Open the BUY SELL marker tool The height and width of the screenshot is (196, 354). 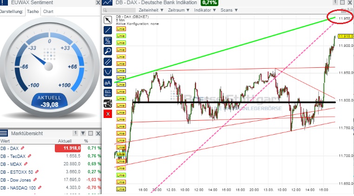coord(108,93)
